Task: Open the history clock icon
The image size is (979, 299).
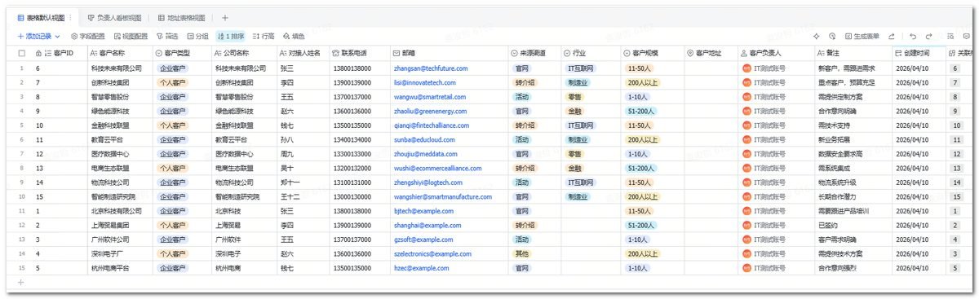Action: [x=832, y=37]
